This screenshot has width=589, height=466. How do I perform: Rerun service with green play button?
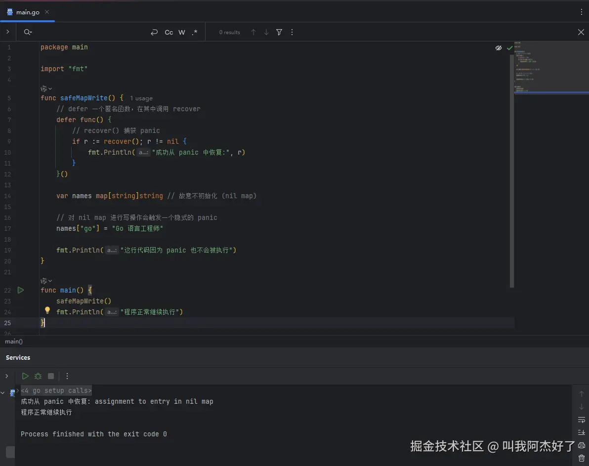(25, 376)
